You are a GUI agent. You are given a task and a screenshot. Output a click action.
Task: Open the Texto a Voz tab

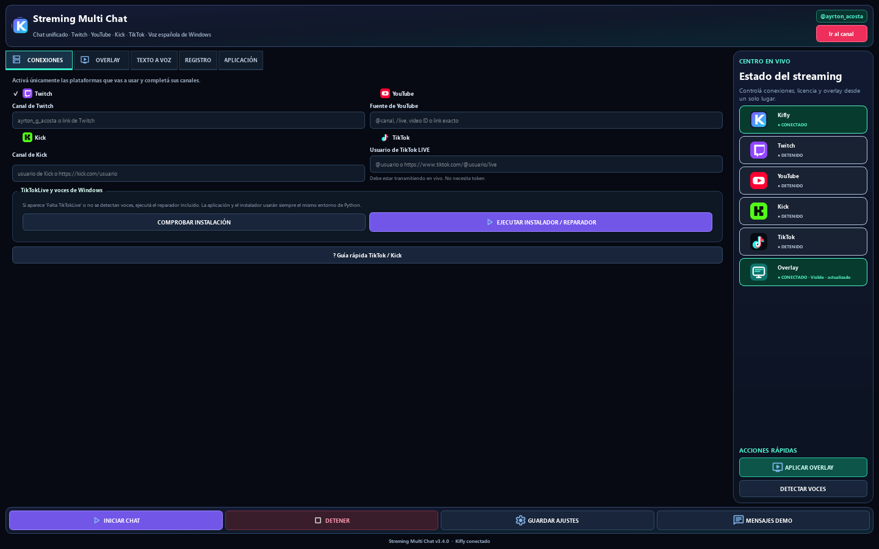click(x=154, y=60)
